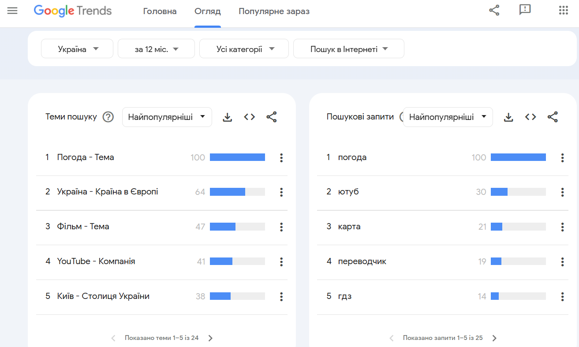Switch to the Головна tab
Screen dimensions: 579x347
pyautogui.click(x=160, y=11)
